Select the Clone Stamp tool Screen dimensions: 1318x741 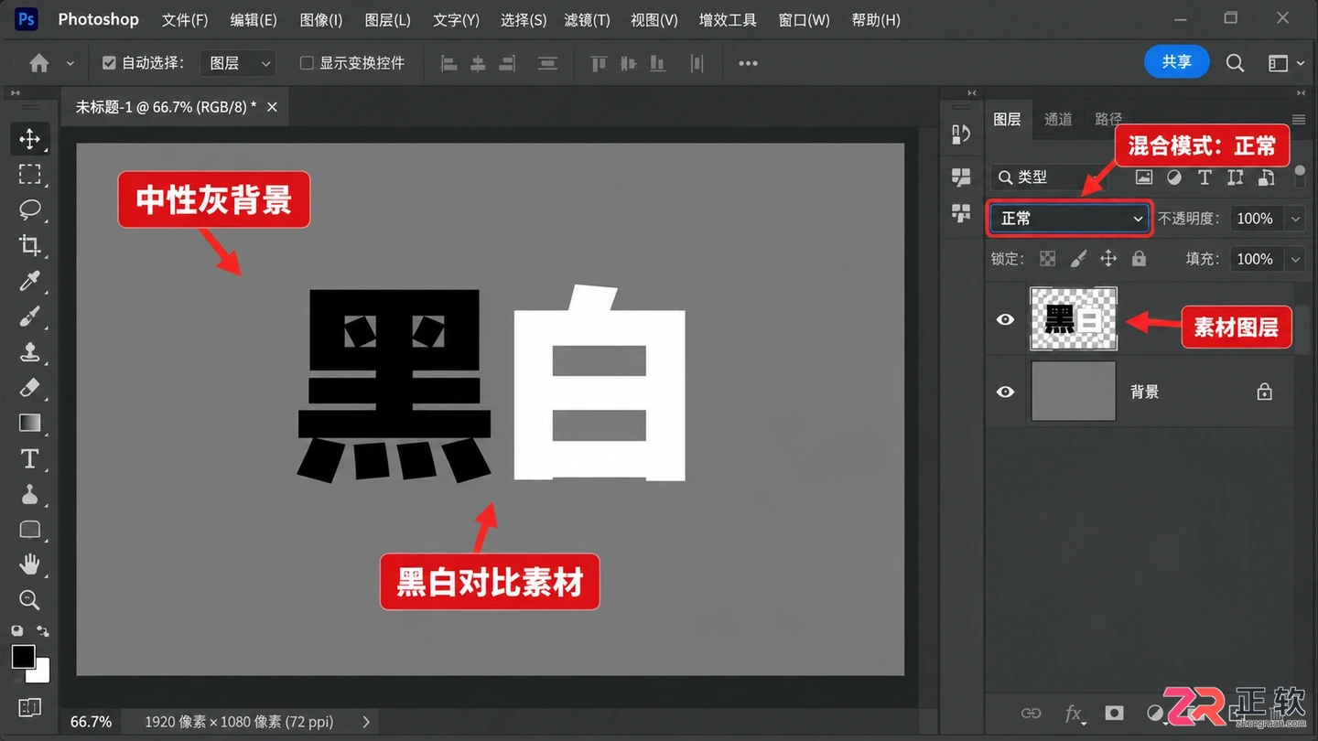pos(29,352)
